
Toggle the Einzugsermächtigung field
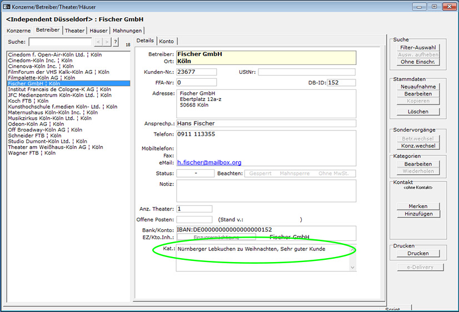(216, 237)
